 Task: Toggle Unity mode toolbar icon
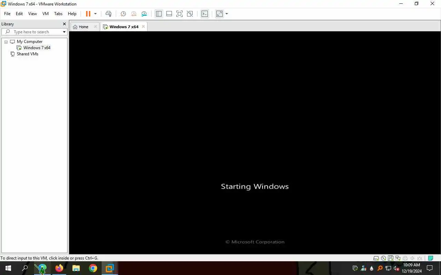(190, 14)
